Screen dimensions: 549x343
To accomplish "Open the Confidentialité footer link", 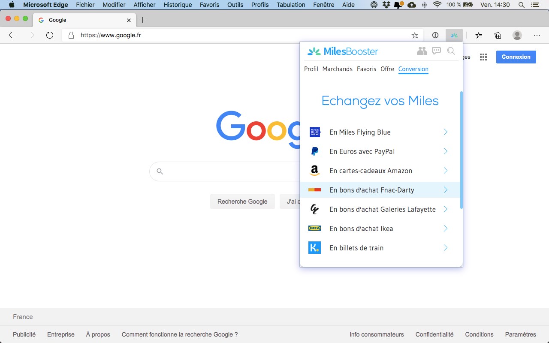I will pyautogui.click(x=434, y=334).
